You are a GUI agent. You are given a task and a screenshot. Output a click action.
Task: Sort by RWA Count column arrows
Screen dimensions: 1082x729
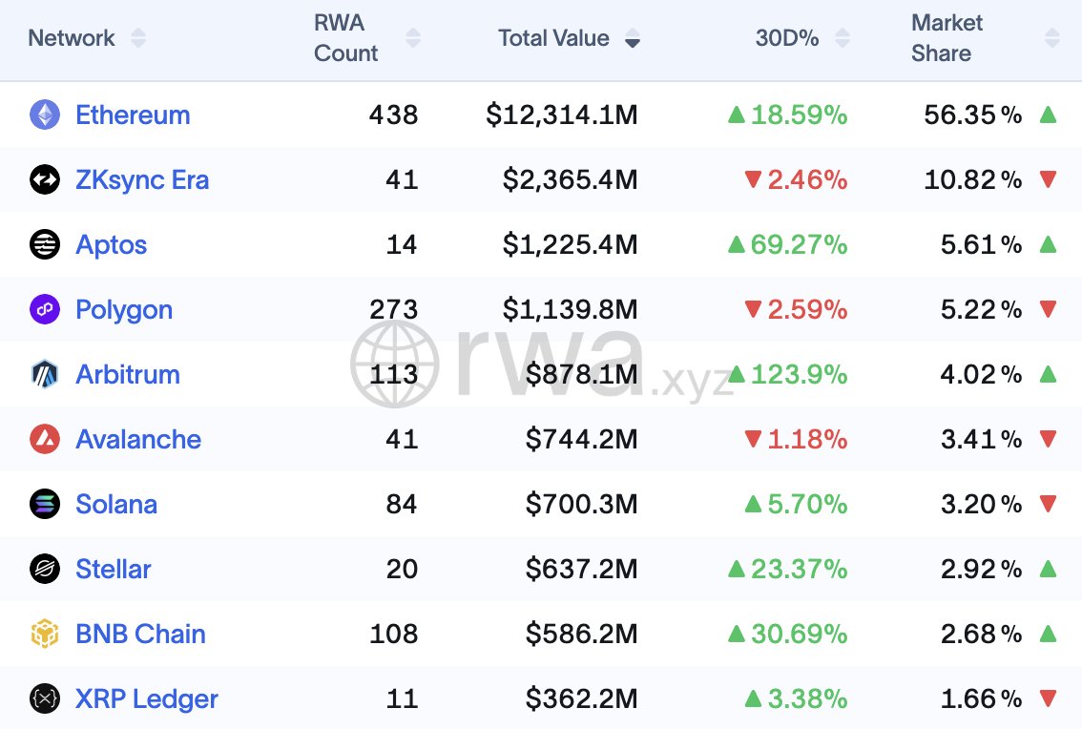[412, 38]
